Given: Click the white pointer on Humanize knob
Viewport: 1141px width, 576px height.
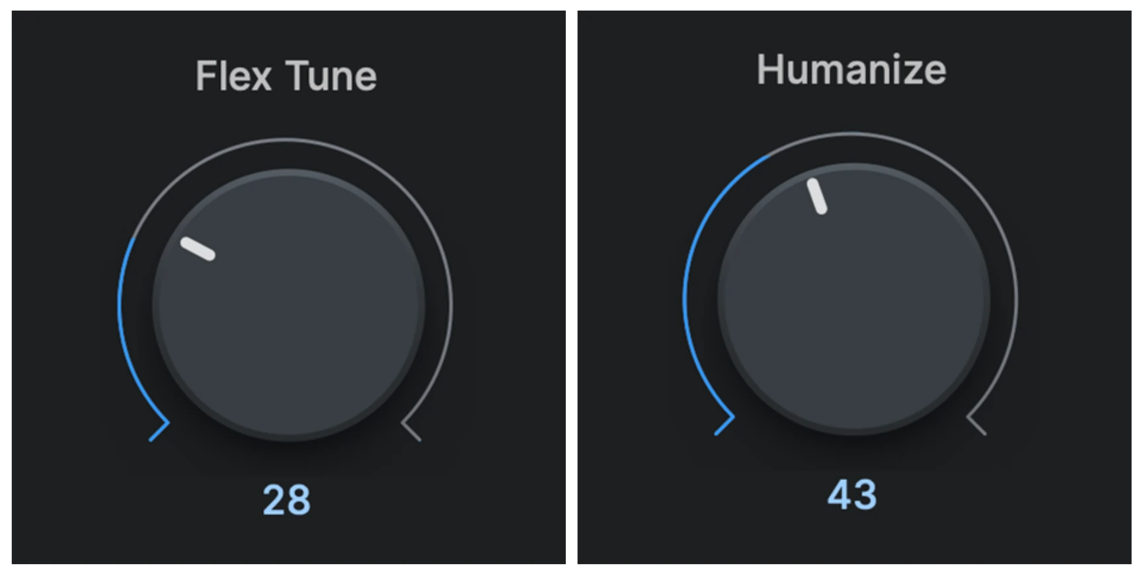Looking at the screenshot, I should 817,196.
